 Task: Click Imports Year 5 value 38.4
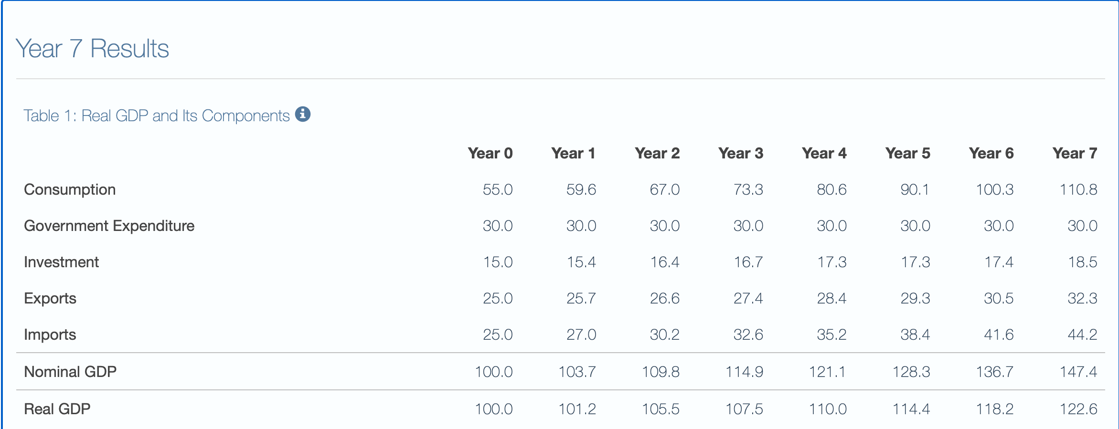click(x=916, y=335)
